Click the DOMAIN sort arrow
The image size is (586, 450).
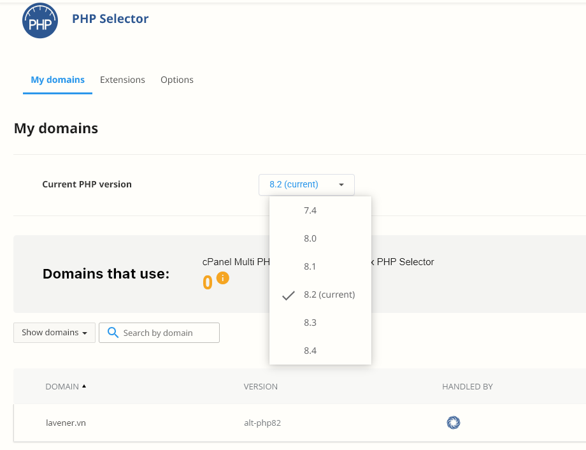pyautogui.click(x=84, y=386)
